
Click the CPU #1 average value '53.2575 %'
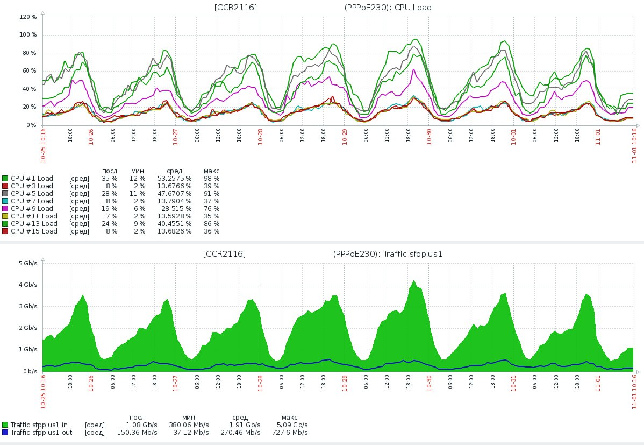(x=175, y=179)
